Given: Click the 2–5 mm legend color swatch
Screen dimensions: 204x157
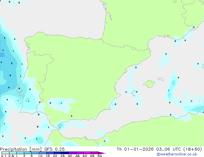Looking at the screenshot, I should click(28, 153).
